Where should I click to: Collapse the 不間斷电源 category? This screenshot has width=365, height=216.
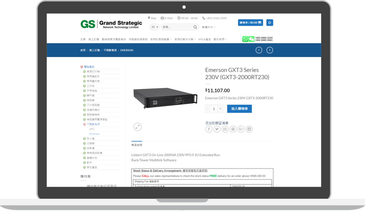click(84, 124)
